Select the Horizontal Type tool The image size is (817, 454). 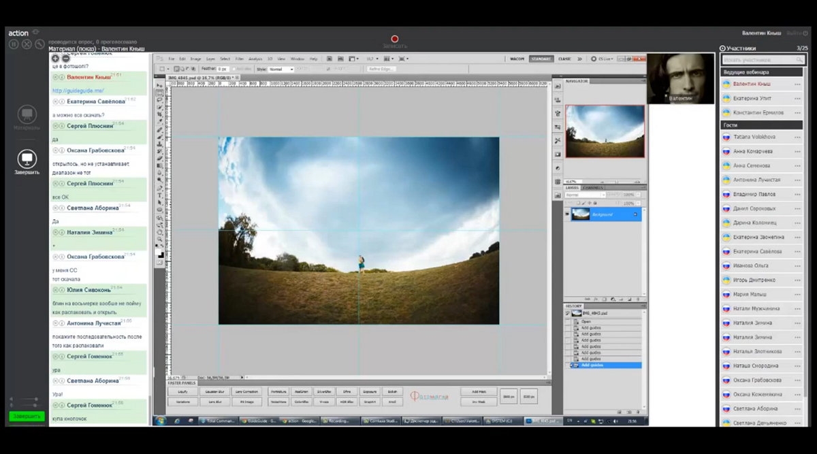tap(159, 195)
